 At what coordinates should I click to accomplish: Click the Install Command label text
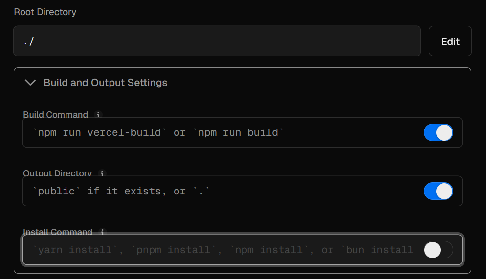[58, 232]
